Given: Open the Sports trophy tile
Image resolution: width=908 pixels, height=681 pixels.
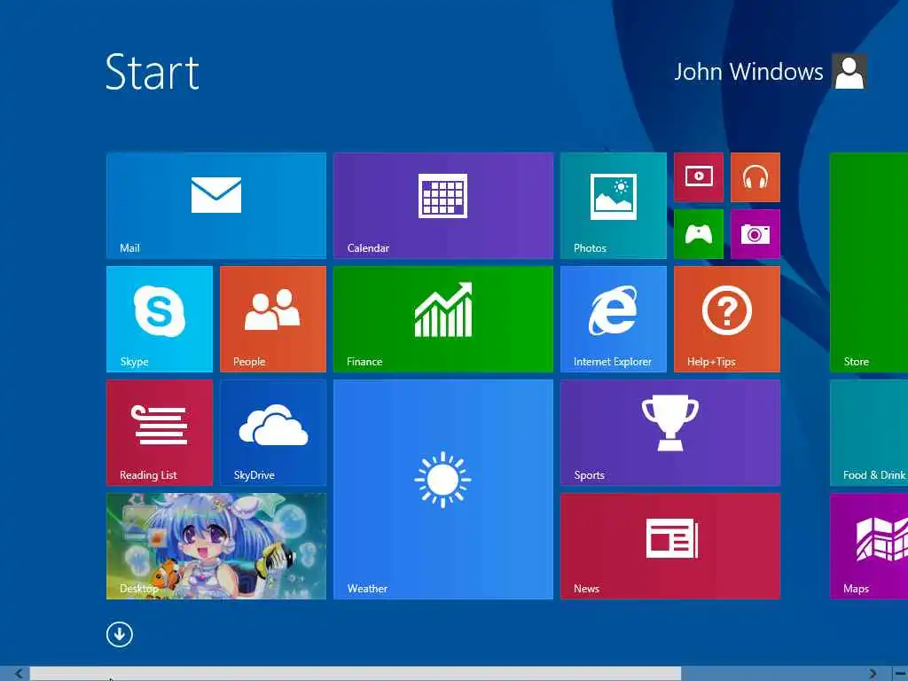Looking at the screenshot, I should pyautogui.click(x=670, y=433).
